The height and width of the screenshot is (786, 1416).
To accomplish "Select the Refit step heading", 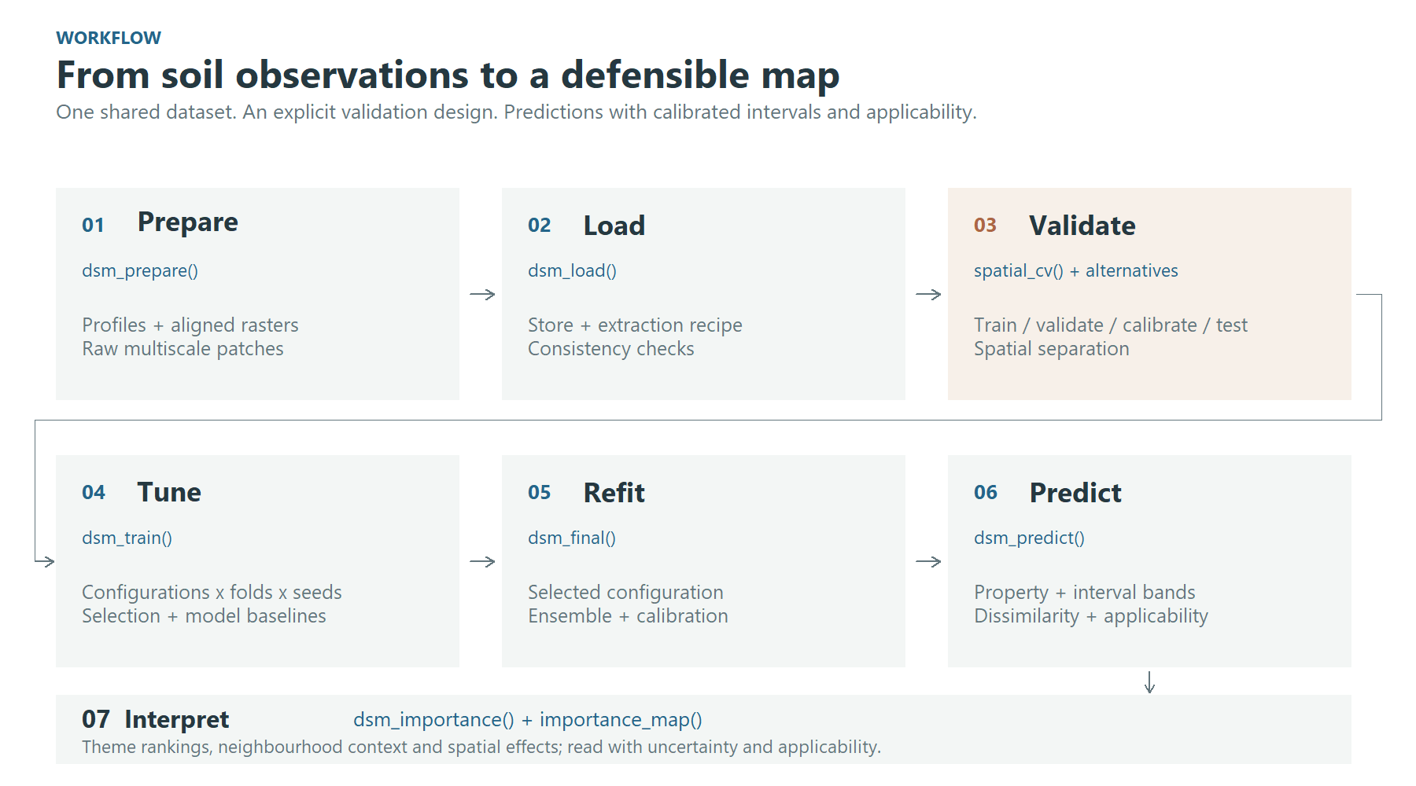I will (x=614, y=493).
